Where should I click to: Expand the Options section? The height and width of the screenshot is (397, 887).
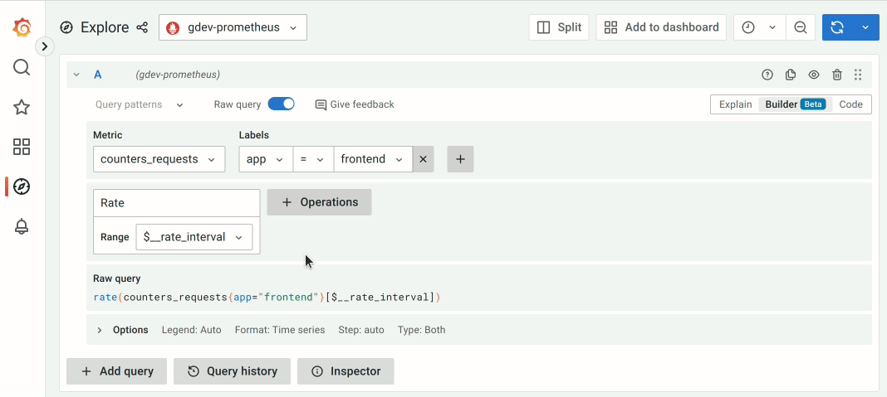100,330
